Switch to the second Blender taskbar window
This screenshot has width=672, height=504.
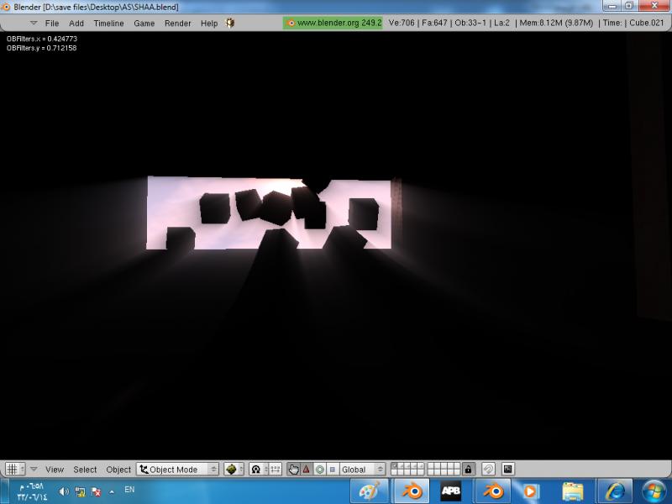[493, 491]
